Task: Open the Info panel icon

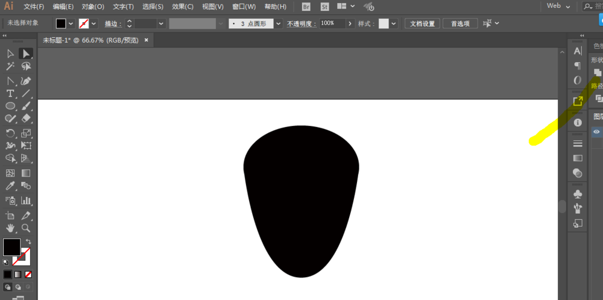Action: click(x=578, y=122)
